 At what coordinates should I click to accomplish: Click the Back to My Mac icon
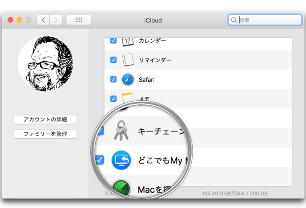[121, 160]
